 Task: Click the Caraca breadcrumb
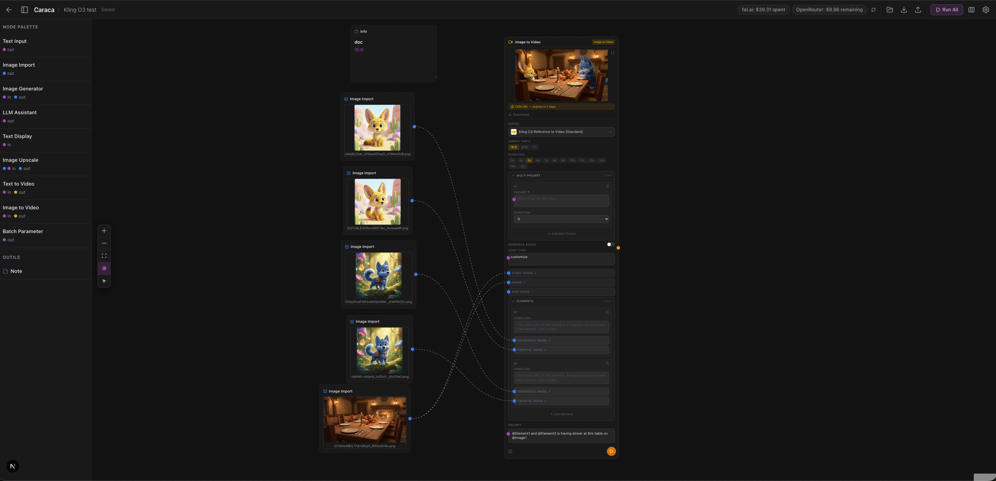(44, 9)
